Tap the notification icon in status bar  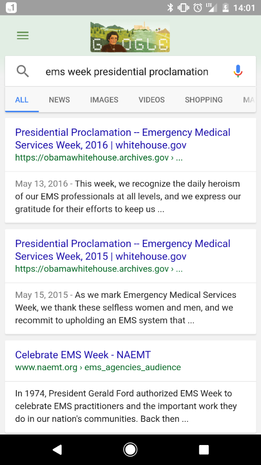click(11, 8)
